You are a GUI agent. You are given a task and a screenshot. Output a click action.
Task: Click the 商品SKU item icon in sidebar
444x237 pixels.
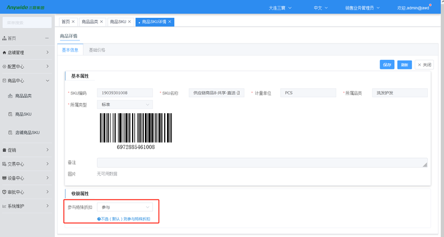pyautogui.click(x=10, y=114)
